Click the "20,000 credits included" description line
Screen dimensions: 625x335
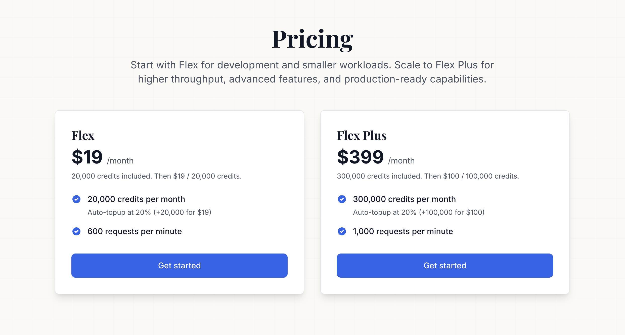(156, 176)
